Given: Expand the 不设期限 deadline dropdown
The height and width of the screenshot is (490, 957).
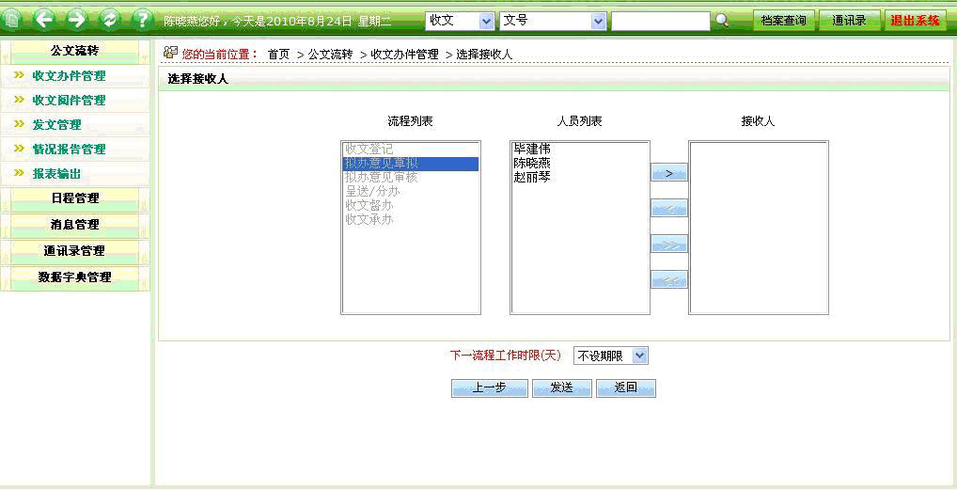Looking at the screenshot, I should click(x=611, y=356).
